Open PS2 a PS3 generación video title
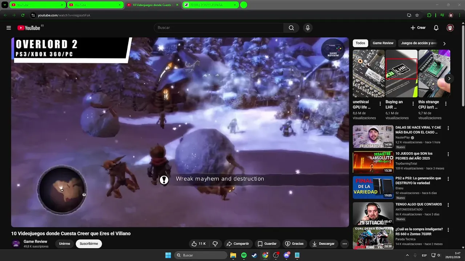The width and height of the screenshot is (465, 261). 418,181
